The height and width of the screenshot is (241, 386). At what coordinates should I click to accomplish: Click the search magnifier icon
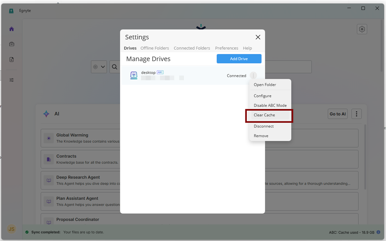coord(114,67)
